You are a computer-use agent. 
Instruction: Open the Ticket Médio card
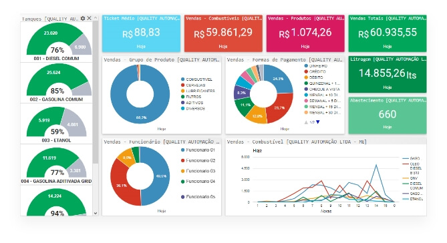tap(141, 33)
